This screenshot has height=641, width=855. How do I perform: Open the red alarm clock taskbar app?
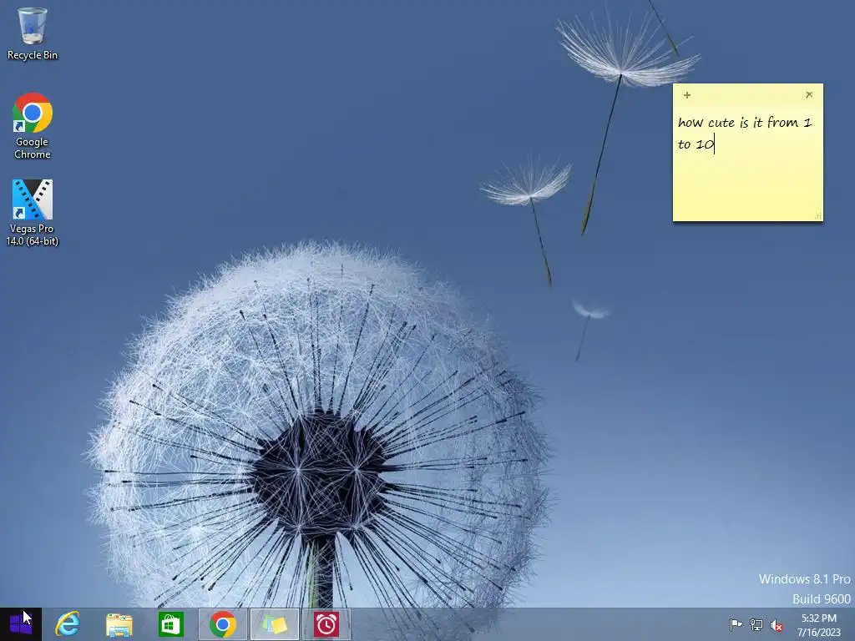coord(326,624)
